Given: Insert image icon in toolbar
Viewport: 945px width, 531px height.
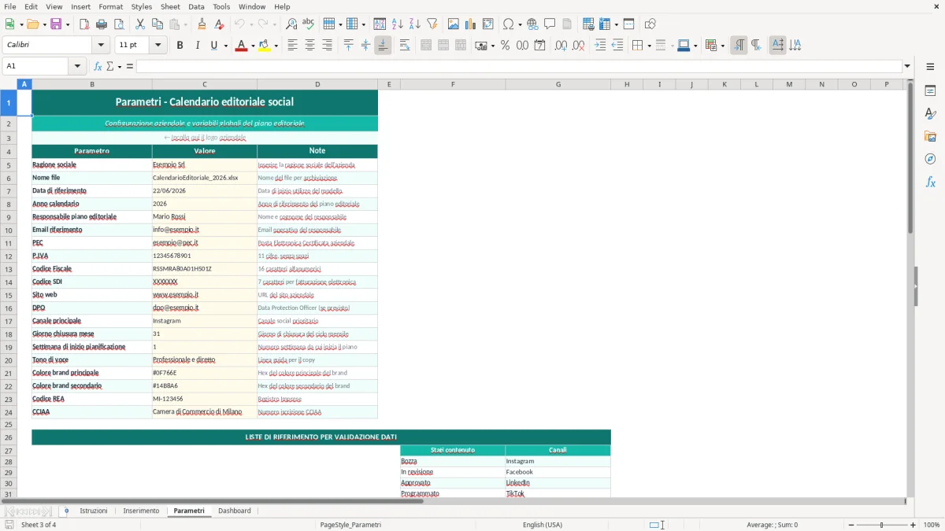Looking at the screenshot, I should click(x=454, y=24).
